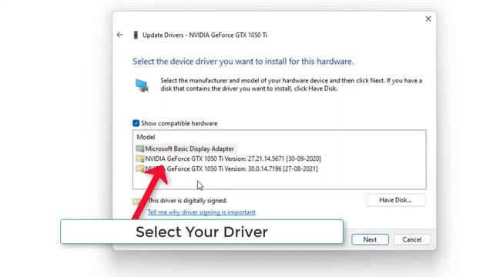Cancel the driver update
This screenshot has height=277, width=493.
pos(411,239)
